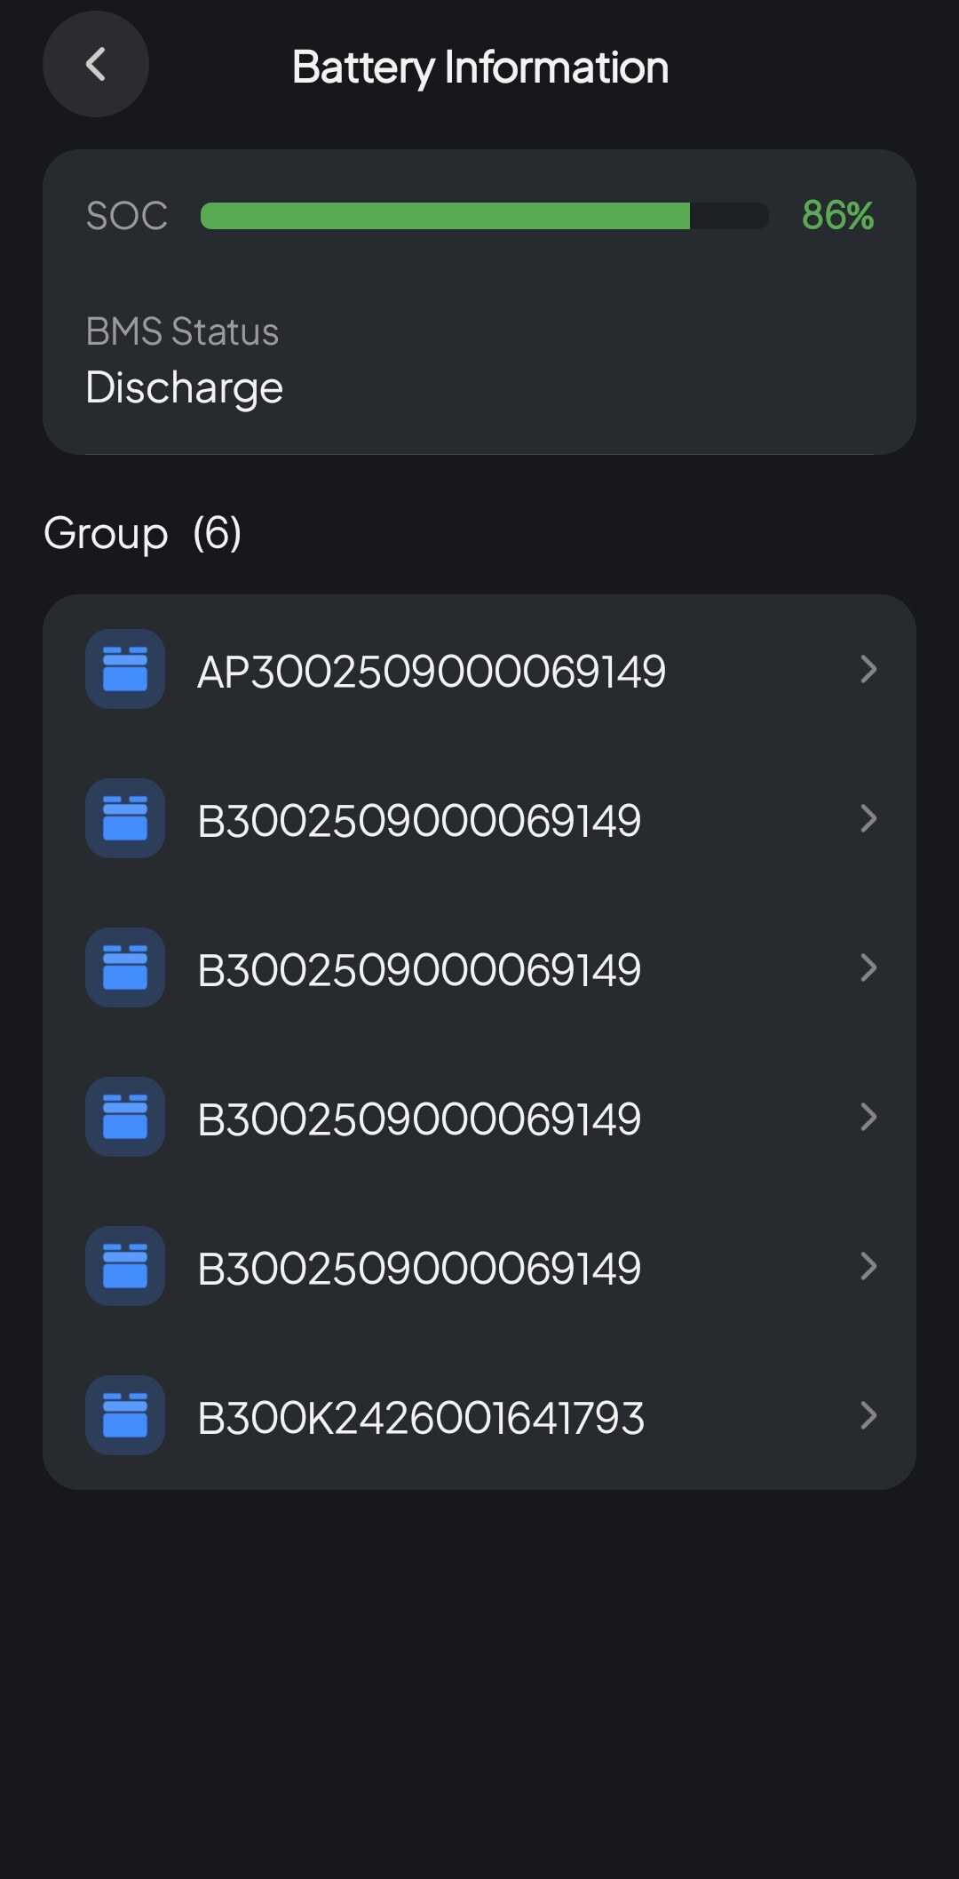Expand B300K2426001641793 using its chevron
Viewport: 959px width, 1879px height.
pyautogui.click(x=868, y=1415)
